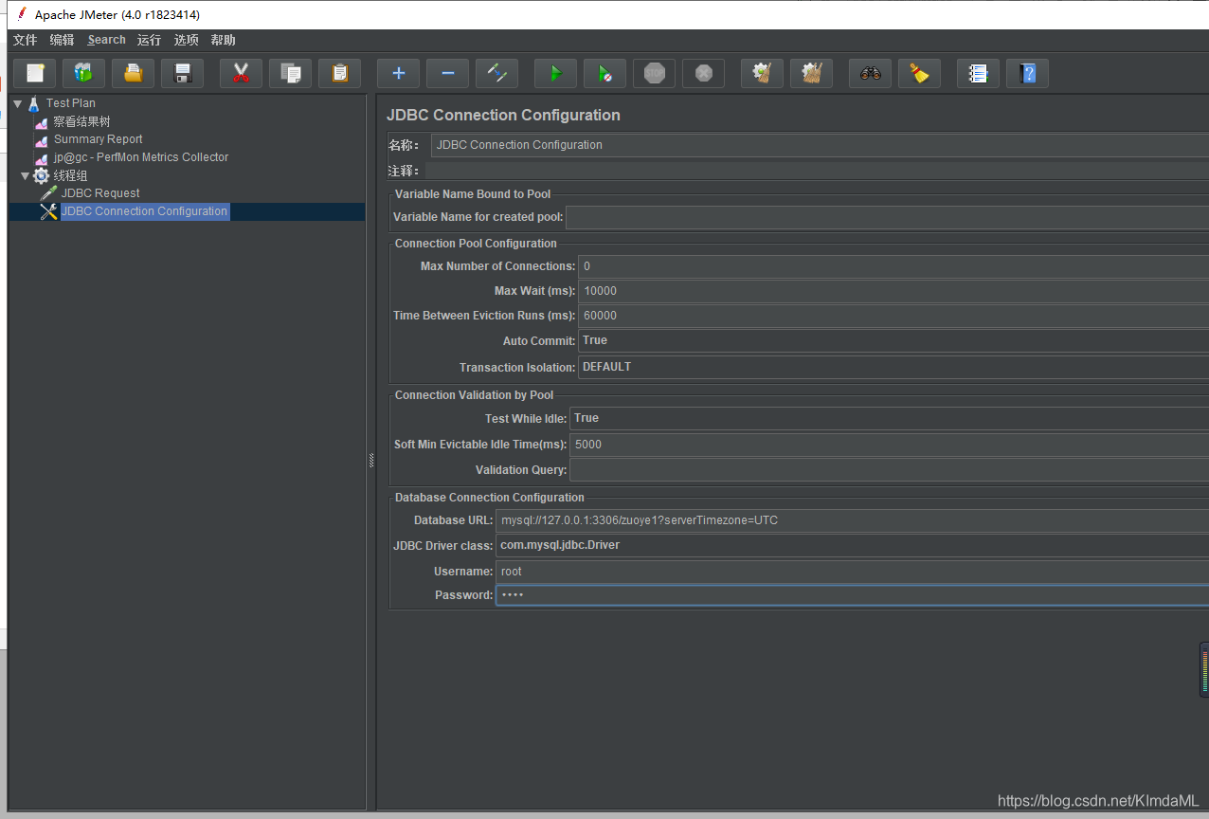Select the 线程组 thread group node
Screen dimensions: 1209x819
pos(70,175)
